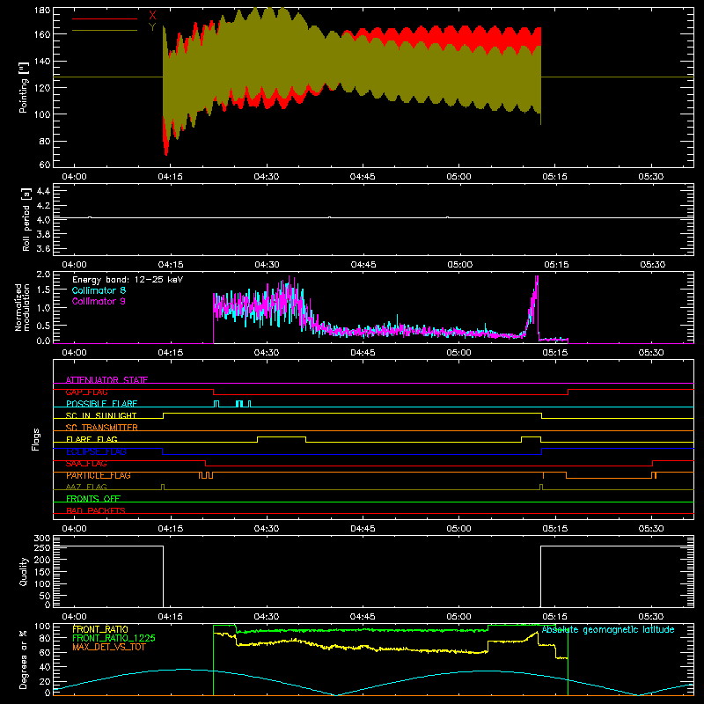The image size is (704, 704).
Task: Click the 'Roll period [s]' axis title
Action: pos(26,219)
